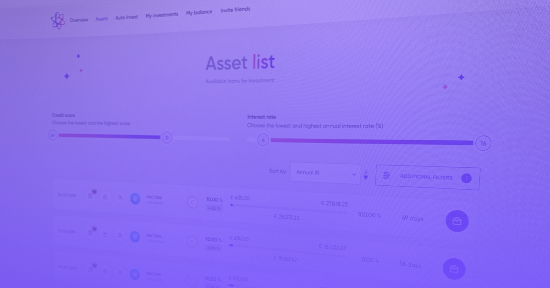Go to the Assets menu item
The height and width of the screenshot is (288, 550).
tap(102, 19)
